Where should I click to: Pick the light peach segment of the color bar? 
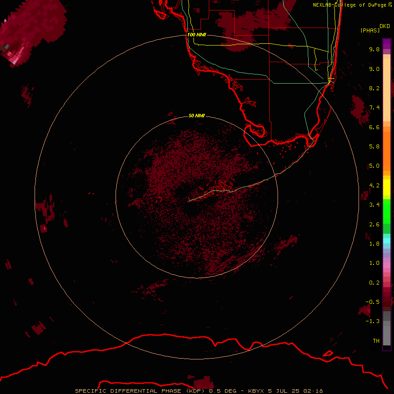(387, 90)
